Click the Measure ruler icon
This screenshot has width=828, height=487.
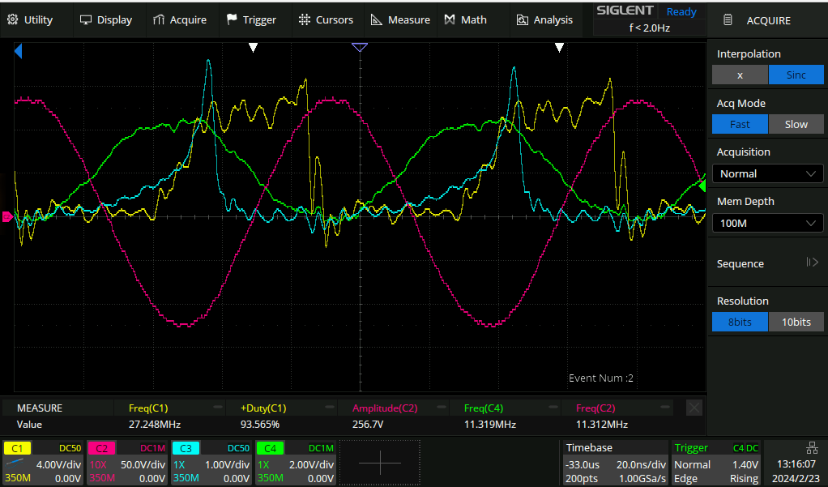[377, 19]
